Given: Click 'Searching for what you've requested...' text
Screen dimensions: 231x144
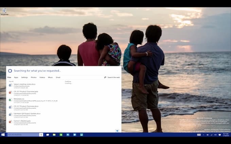Looking at the screenshot, I should coord(37,71).
